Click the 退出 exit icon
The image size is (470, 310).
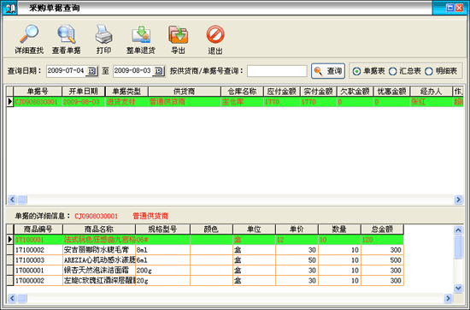coord(215,34)
